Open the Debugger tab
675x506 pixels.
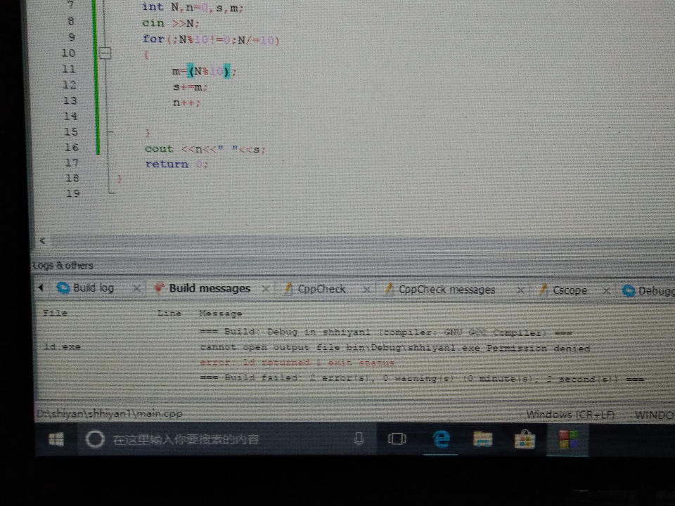pyautogui.click(x=648, y=291)
